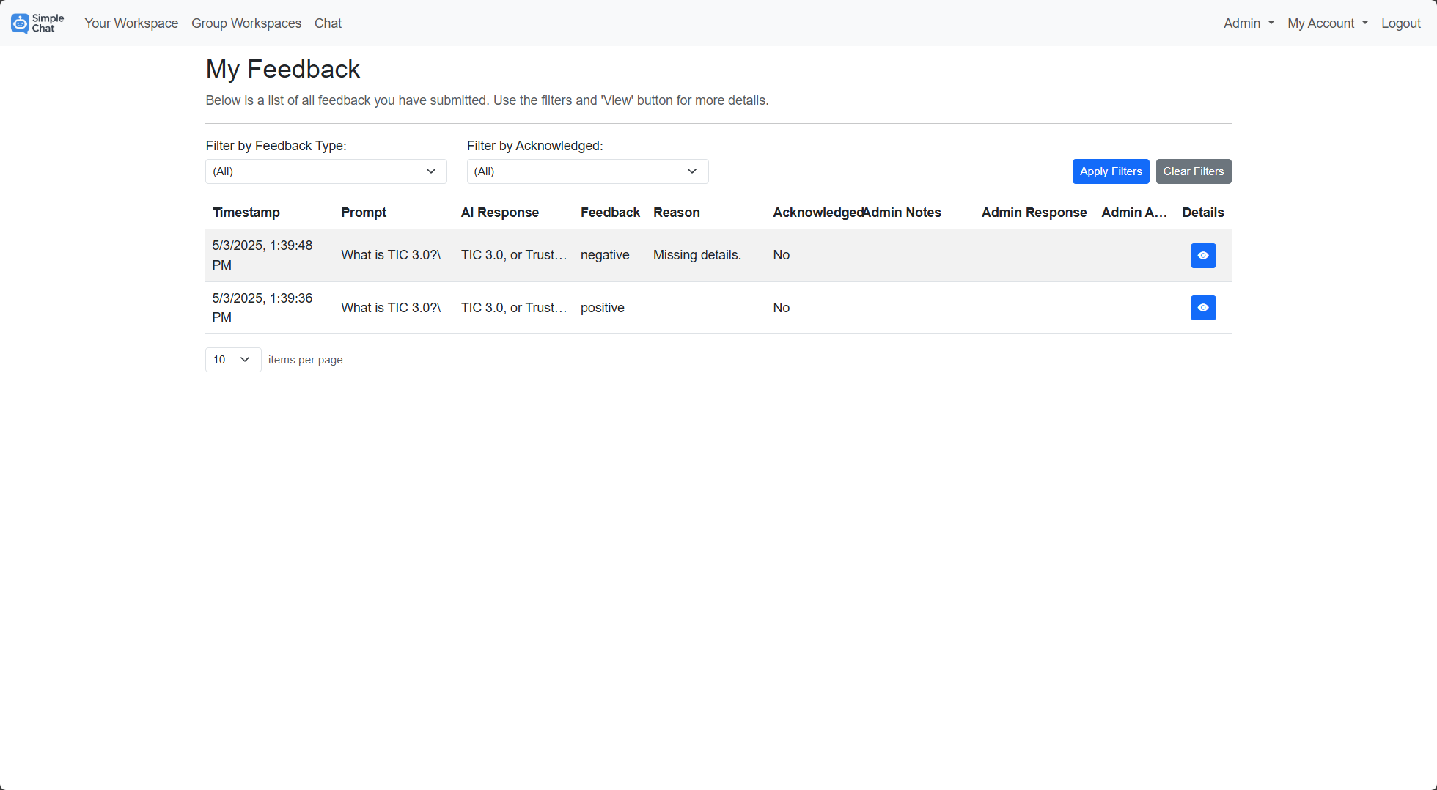Open the My Account menu
This screenshot has height=790, width=1437.
1327,23
